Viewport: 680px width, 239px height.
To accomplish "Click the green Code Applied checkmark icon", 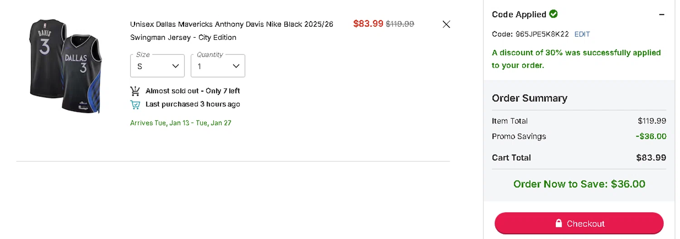I will click(554, 14).
